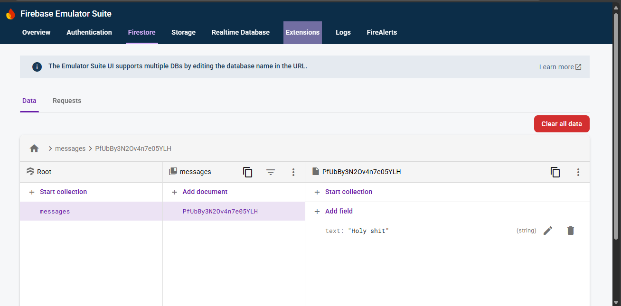The width and height of the screenshot is (621, 306).
Task: Copy path of the messages collection
Action: tap(247, 172)
